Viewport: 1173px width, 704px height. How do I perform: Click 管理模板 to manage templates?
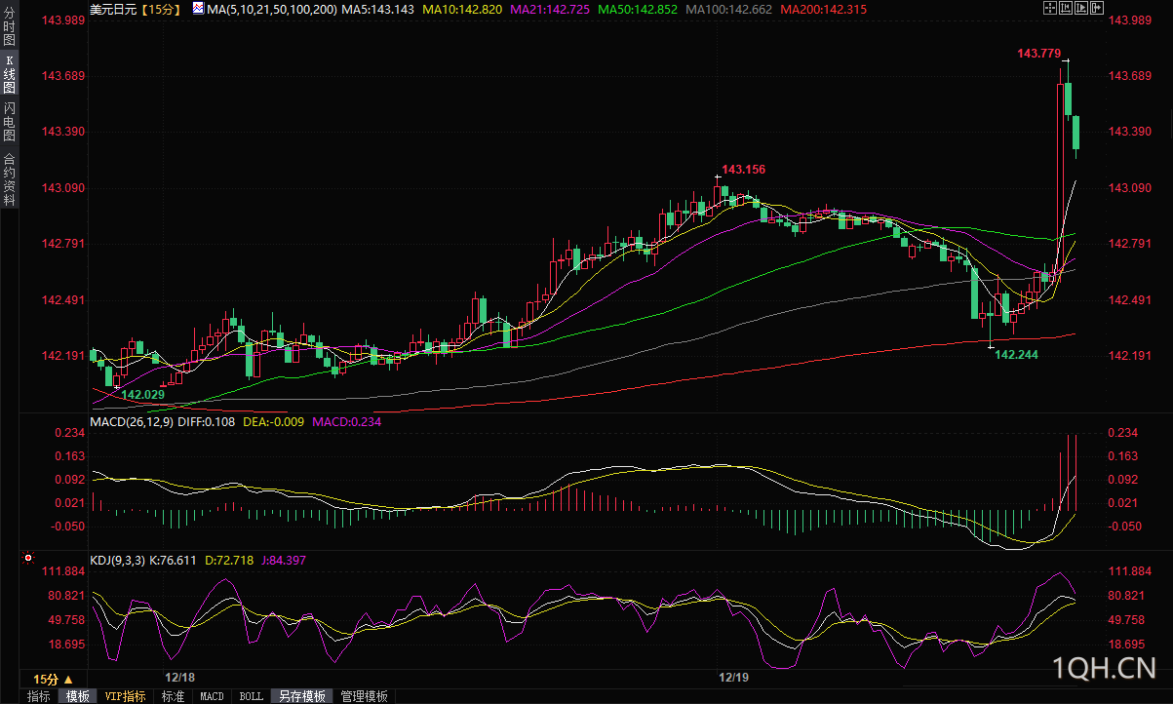click(x=366, y=696)
